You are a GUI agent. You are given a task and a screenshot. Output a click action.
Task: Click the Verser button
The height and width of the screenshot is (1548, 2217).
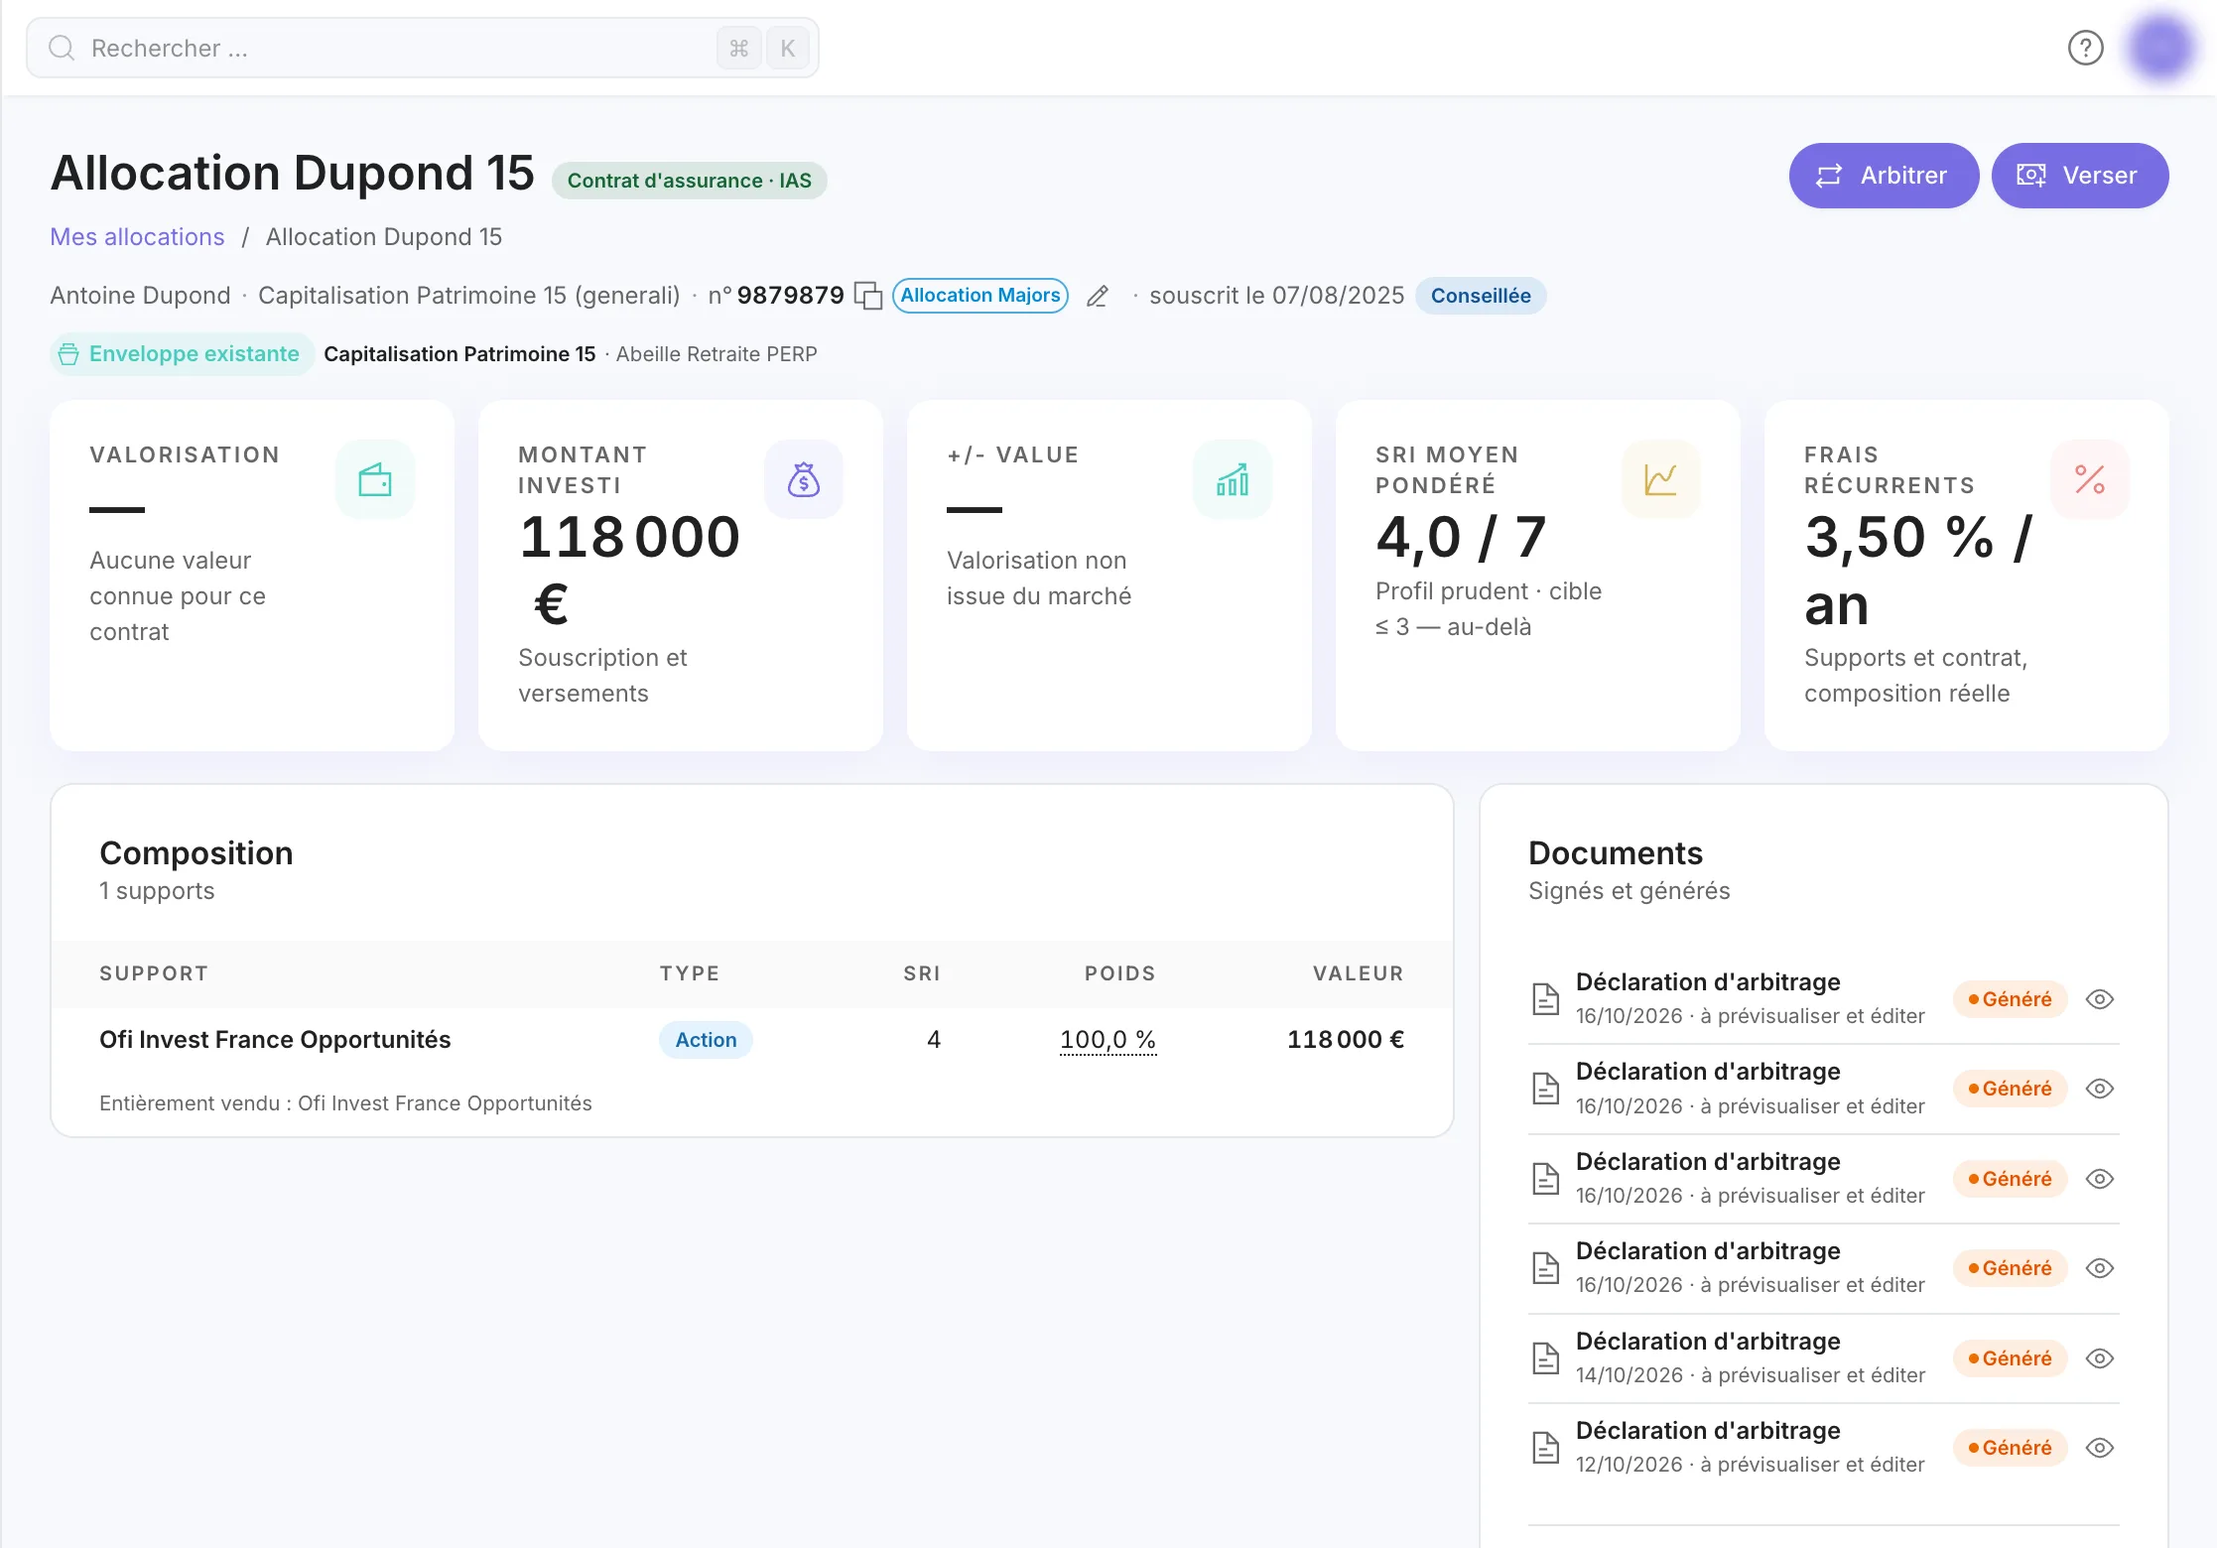[2080, 176]
